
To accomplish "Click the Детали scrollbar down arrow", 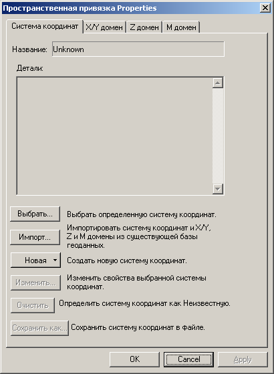I will coord(218,189).
